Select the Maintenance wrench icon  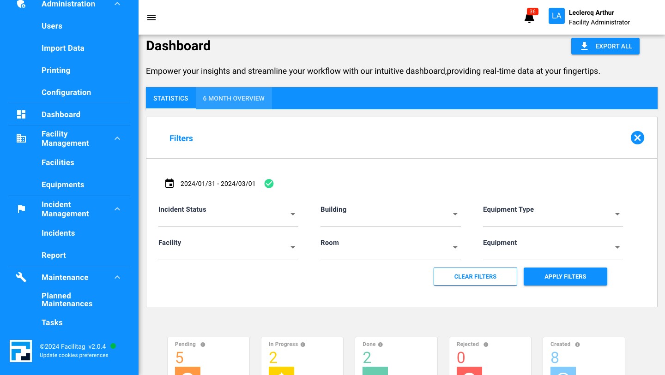(x=21, y=277)
